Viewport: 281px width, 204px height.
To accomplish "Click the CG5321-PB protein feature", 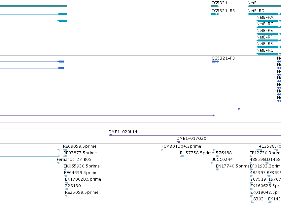I will (x=223, y=58).
